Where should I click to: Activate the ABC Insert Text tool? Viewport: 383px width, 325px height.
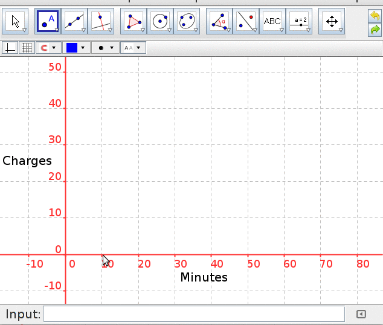coord(272,21)
